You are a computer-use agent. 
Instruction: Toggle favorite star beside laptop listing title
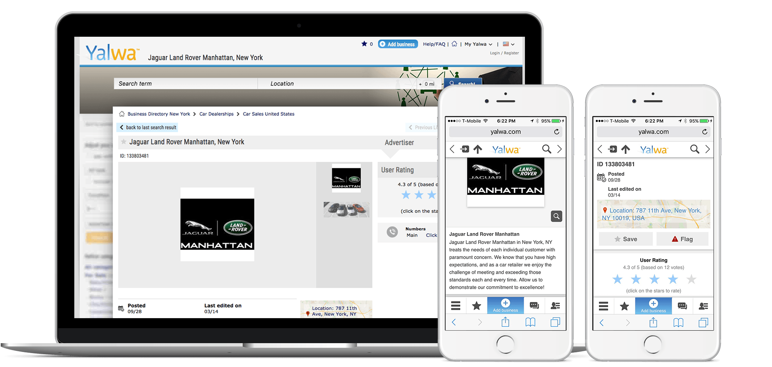tap(124, 142)
